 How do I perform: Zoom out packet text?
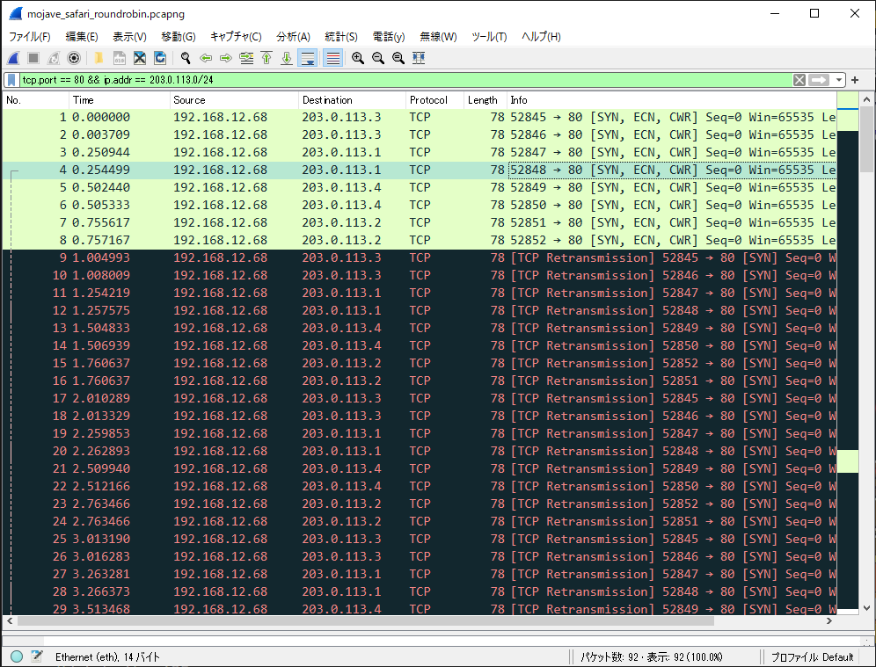[377, 58]
